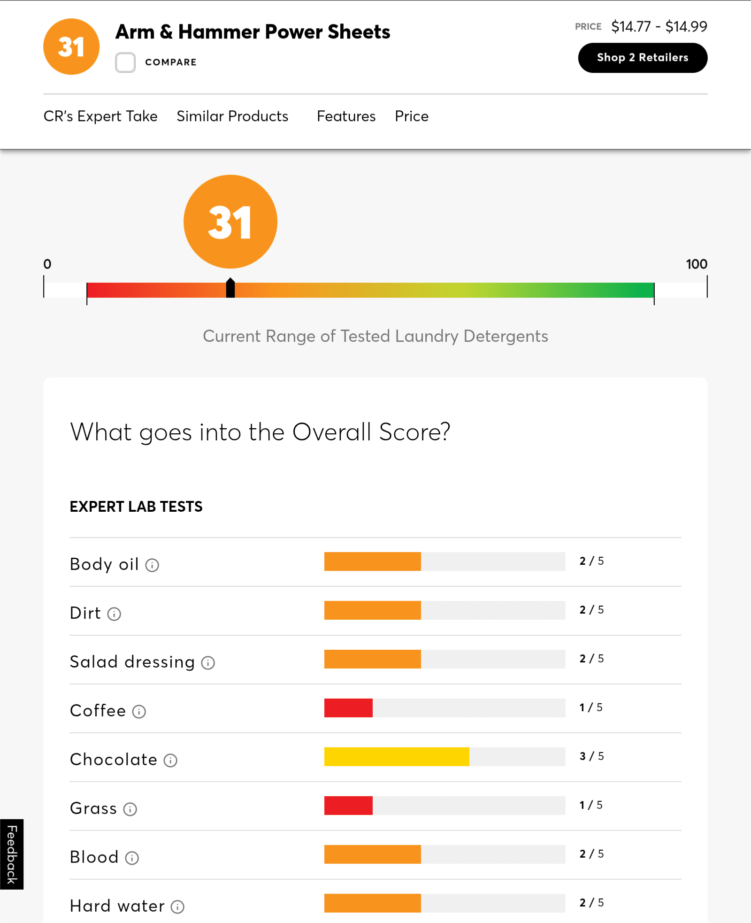Click the info icon next to Body oil
Image resolution: width=751 pixels, height=923 pixels.
152,565
